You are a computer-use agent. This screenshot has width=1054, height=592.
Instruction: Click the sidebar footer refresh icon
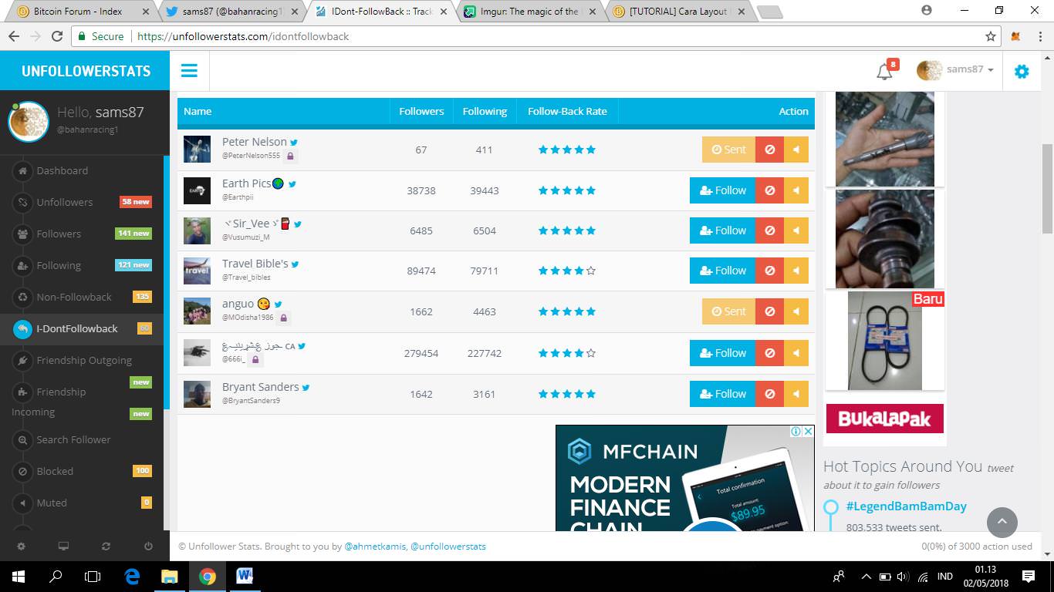point(106,546)
